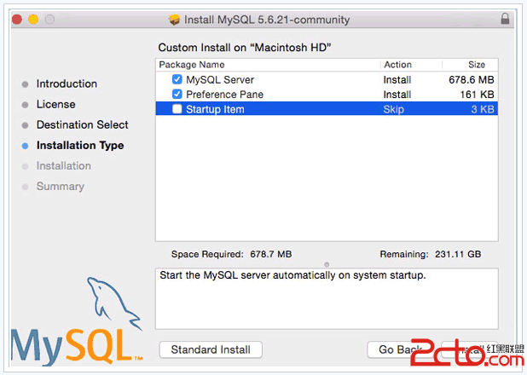Click the Install action for Preference Pane
This screenshot has width=527, height=375.
click(397, 95)
